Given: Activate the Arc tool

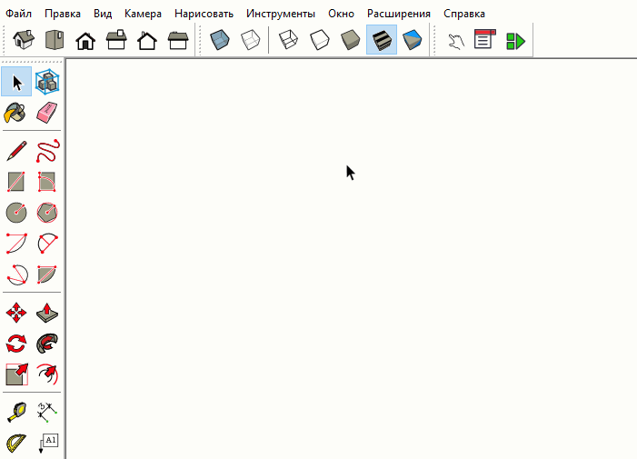Looking at the screenshot, I should [16, 244].
